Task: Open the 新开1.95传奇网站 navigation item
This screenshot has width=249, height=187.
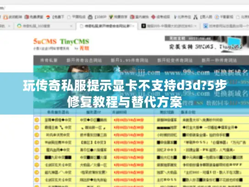Action: (129, 60)
